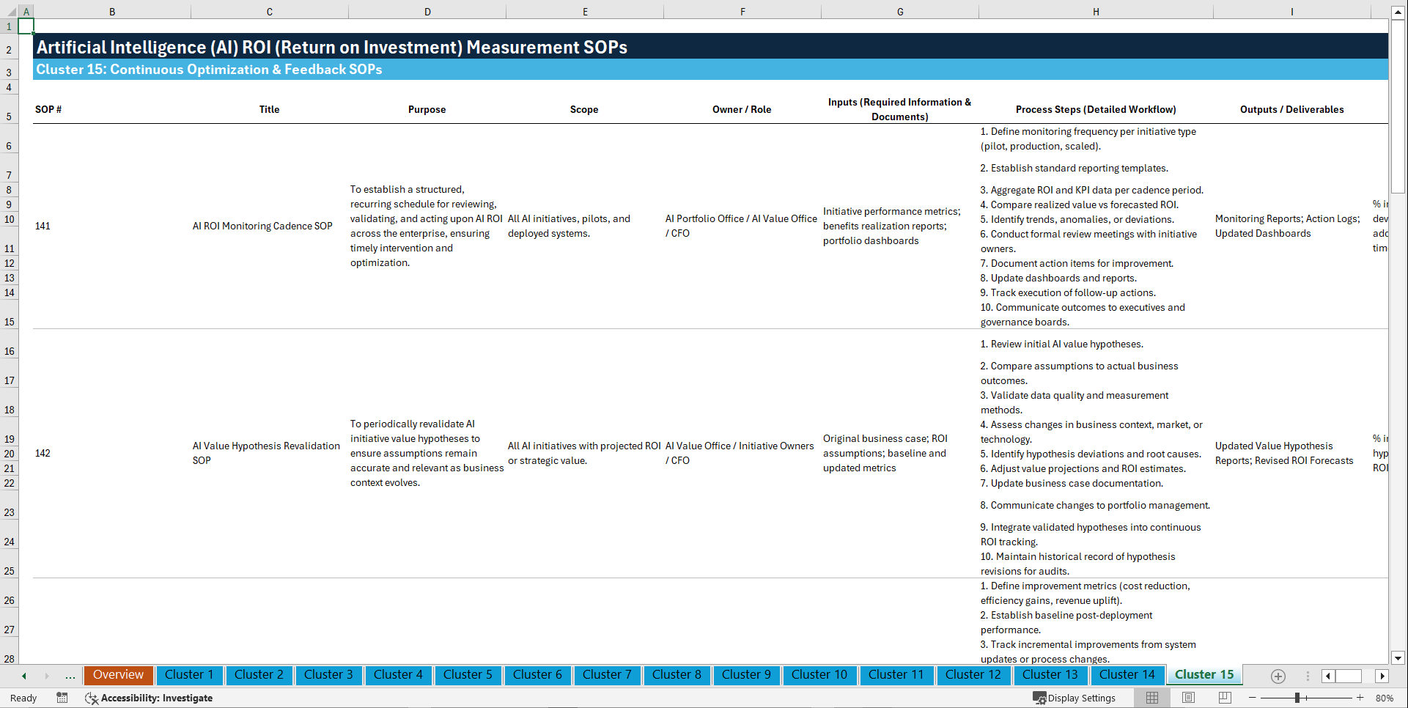
Task: Select the Cluster 14 sheet tab
Action: click(1127, 675)
